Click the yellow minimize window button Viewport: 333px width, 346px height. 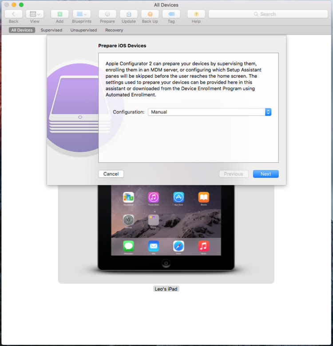(14, 4)
